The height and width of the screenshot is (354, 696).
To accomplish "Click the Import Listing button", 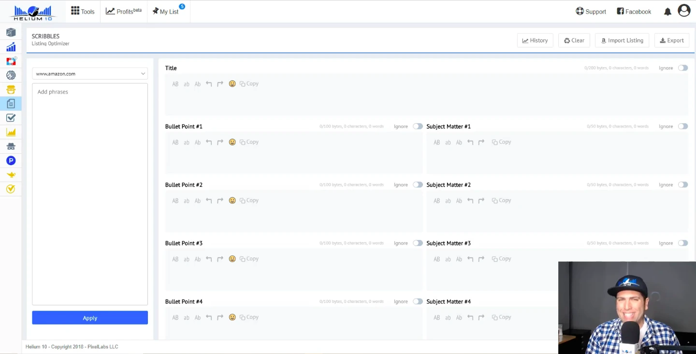I will (x=622, y=41).
